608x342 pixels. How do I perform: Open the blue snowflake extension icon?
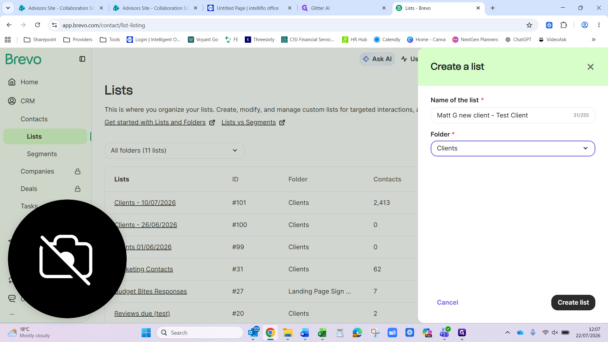(549, 25)
